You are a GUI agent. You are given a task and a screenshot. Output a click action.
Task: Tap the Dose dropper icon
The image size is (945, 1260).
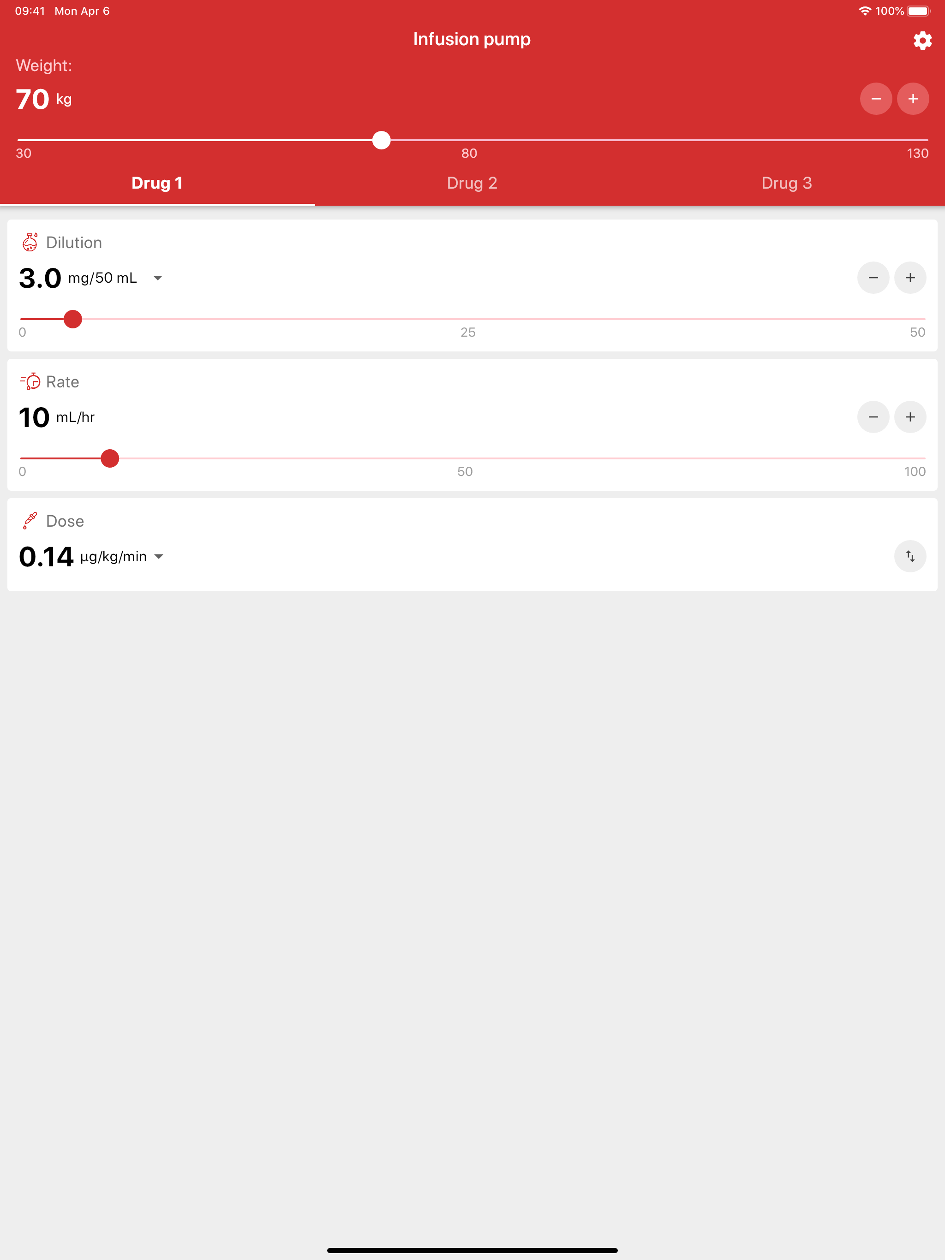[x=30, y=521]
